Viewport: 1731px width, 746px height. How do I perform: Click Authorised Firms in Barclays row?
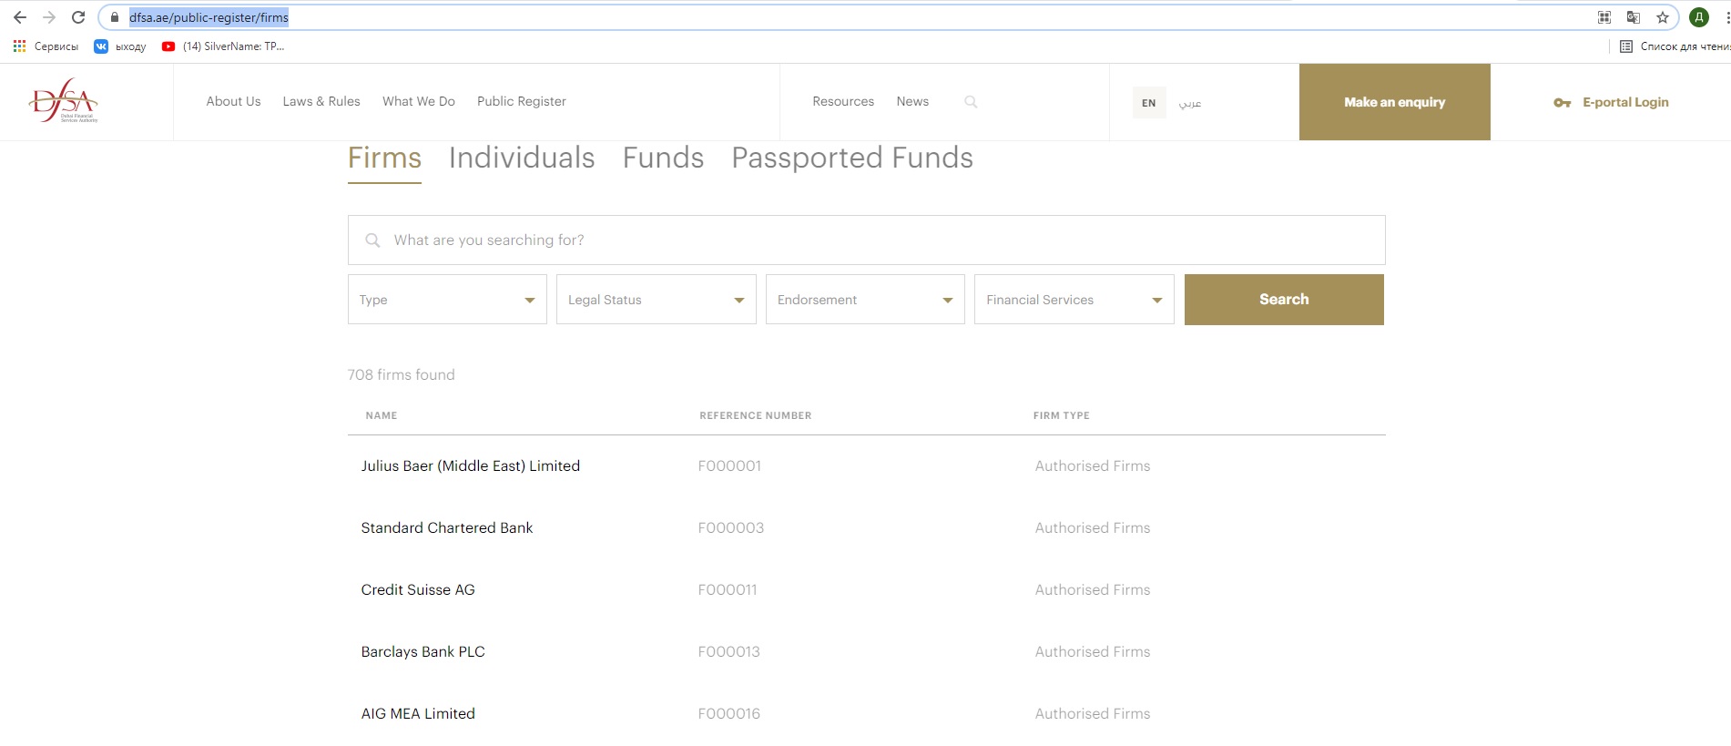coord(1093,651)
